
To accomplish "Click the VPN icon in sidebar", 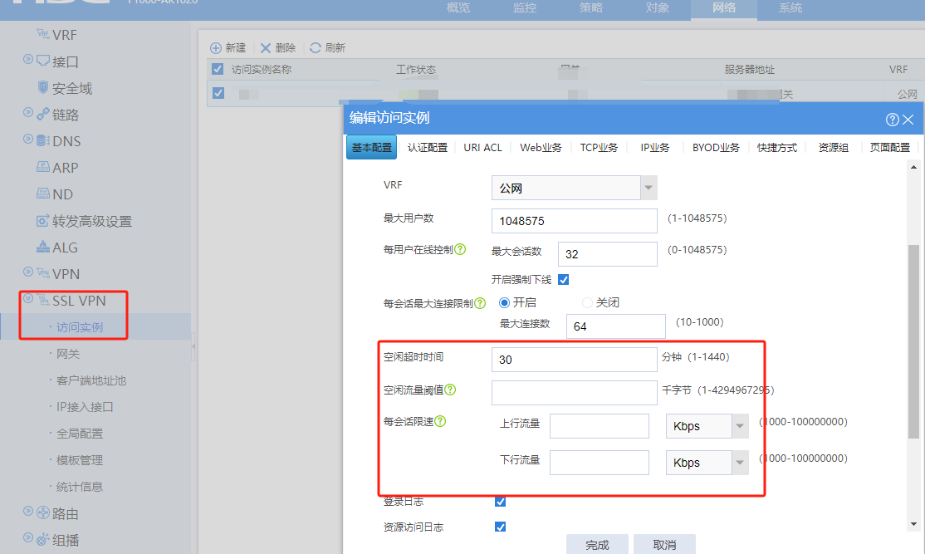I will (x=43, y=273).
